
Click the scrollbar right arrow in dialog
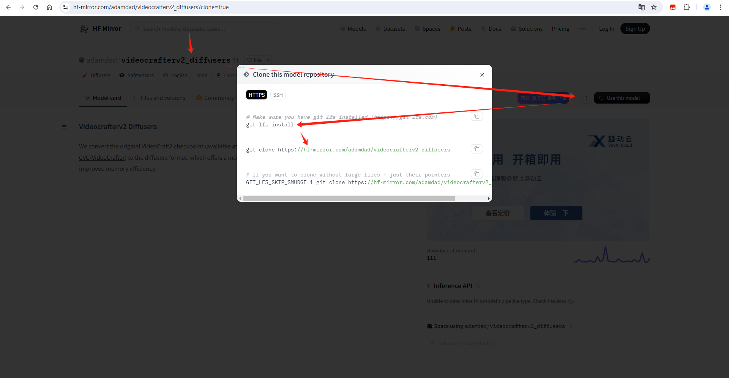point(489,199)
